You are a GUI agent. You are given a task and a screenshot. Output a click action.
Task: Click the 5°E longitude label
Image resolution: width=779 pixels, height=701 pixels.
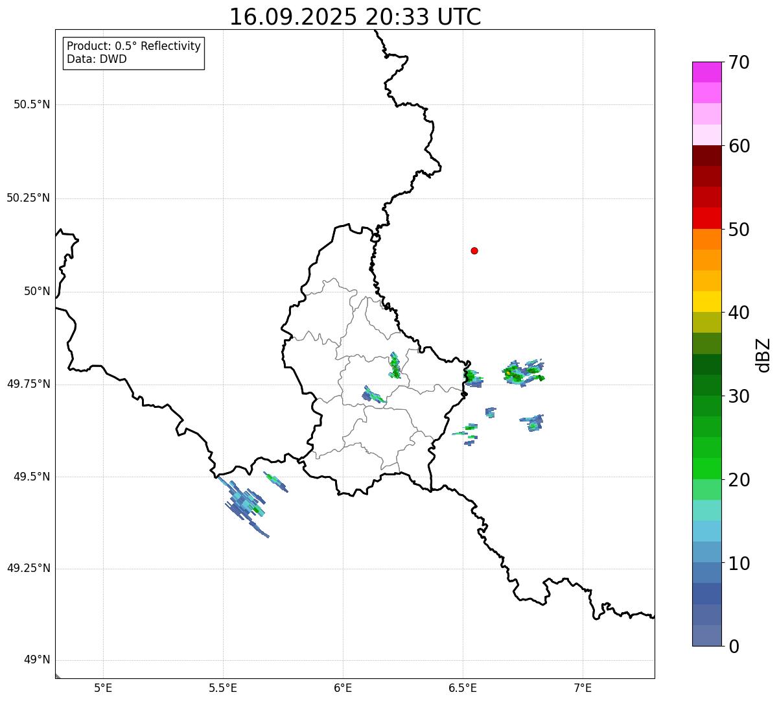click(103, 687)
